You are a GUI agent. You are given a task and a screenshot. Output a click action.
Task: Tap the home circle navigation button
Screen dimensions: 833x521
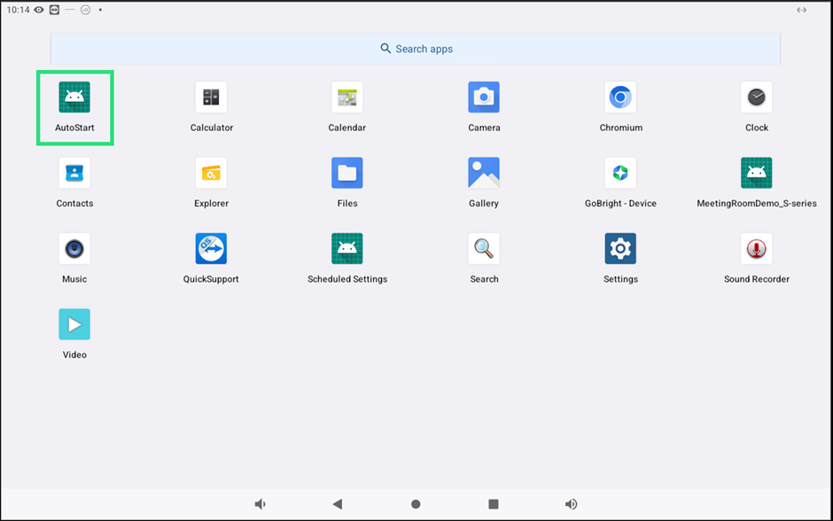coord(416,504)
